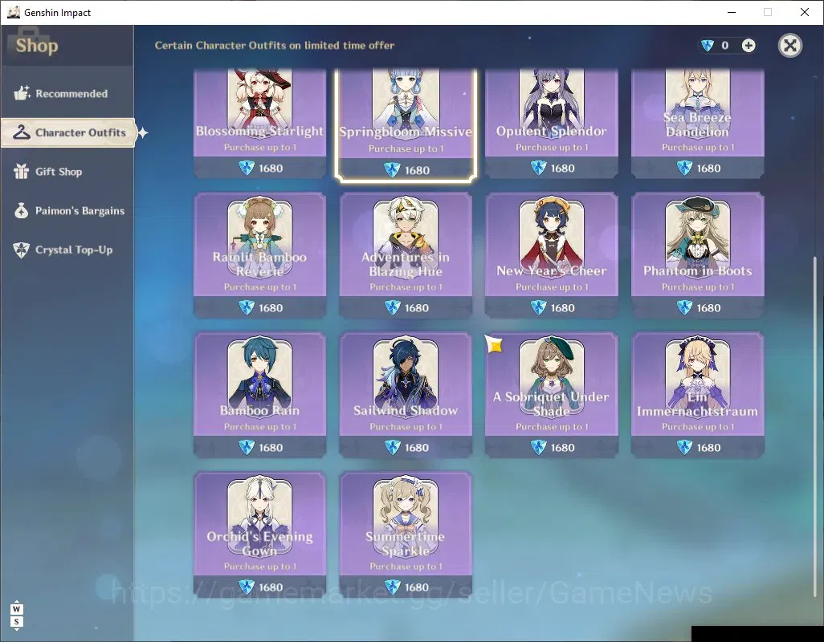Click 'Purchase up to 1' under New Year's Cheer
Screen dimensions: 824x642
pos(552,287)
